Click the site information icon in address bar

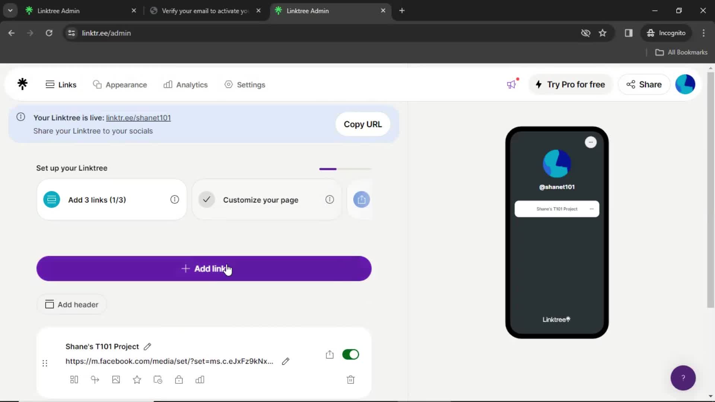[x=71, y=33]
